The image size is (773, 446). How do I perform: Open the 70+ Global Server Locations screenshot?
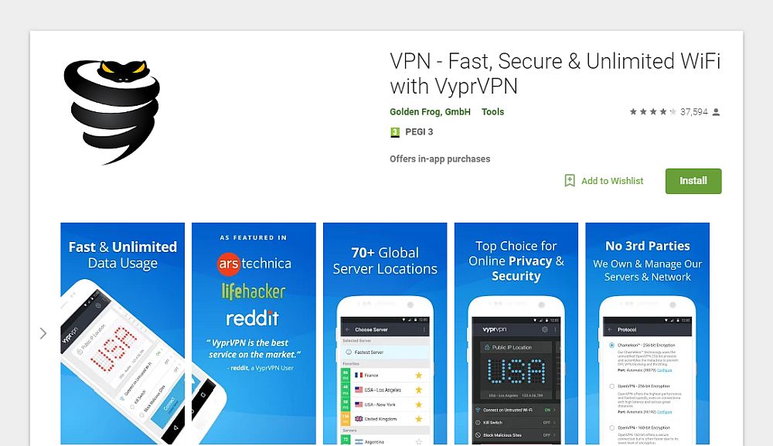tap(385, 334)
